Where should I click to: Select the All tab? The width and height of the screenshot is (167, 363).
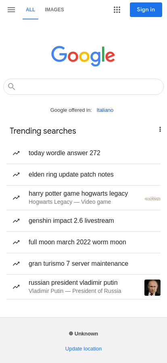tap(30, 10)
